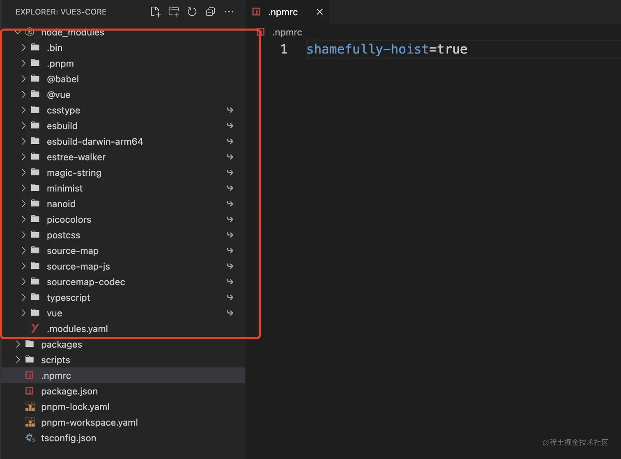Expand the packages folder chevron
Image resolution: width=621 pixels, height=459 pixels.
pos(18,344)
